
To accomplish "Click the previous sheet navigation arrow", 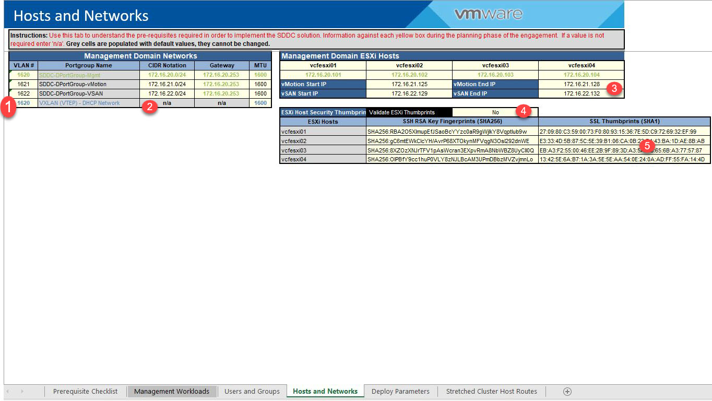I will [8, 391].
